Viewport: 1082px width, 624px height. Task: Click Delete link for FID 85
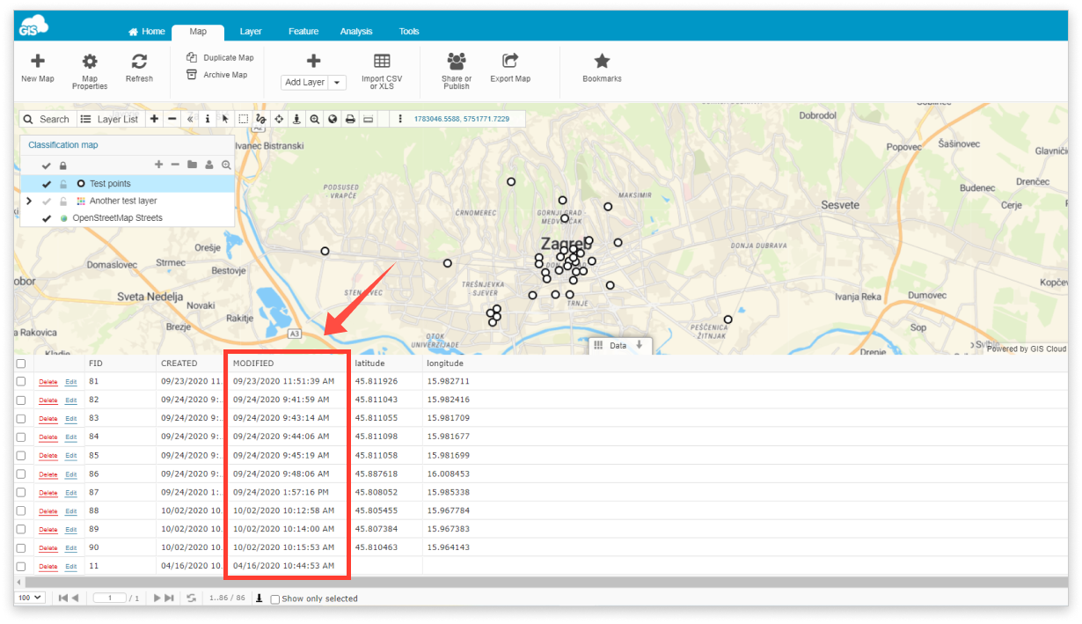[x=48, y=456]
